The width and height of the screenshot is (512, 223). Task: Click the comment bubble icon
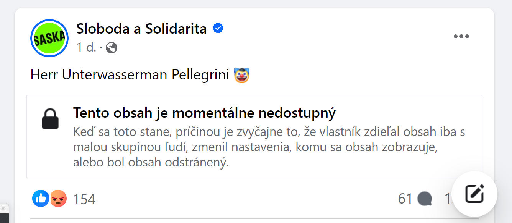point(425,199)
